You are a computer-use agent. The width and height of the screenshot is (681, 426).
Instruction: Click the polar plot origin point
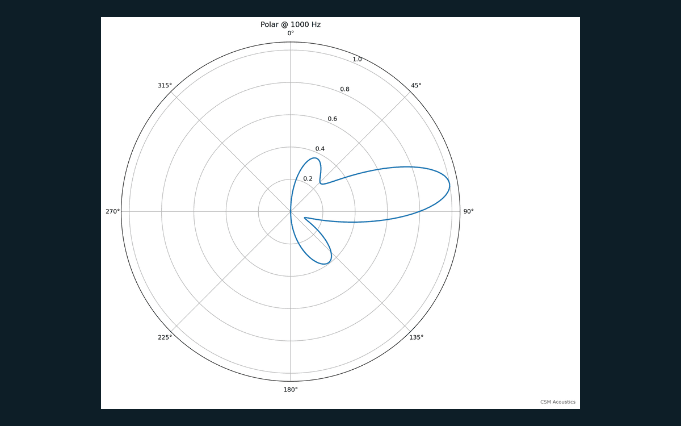(x=291, y=211)
